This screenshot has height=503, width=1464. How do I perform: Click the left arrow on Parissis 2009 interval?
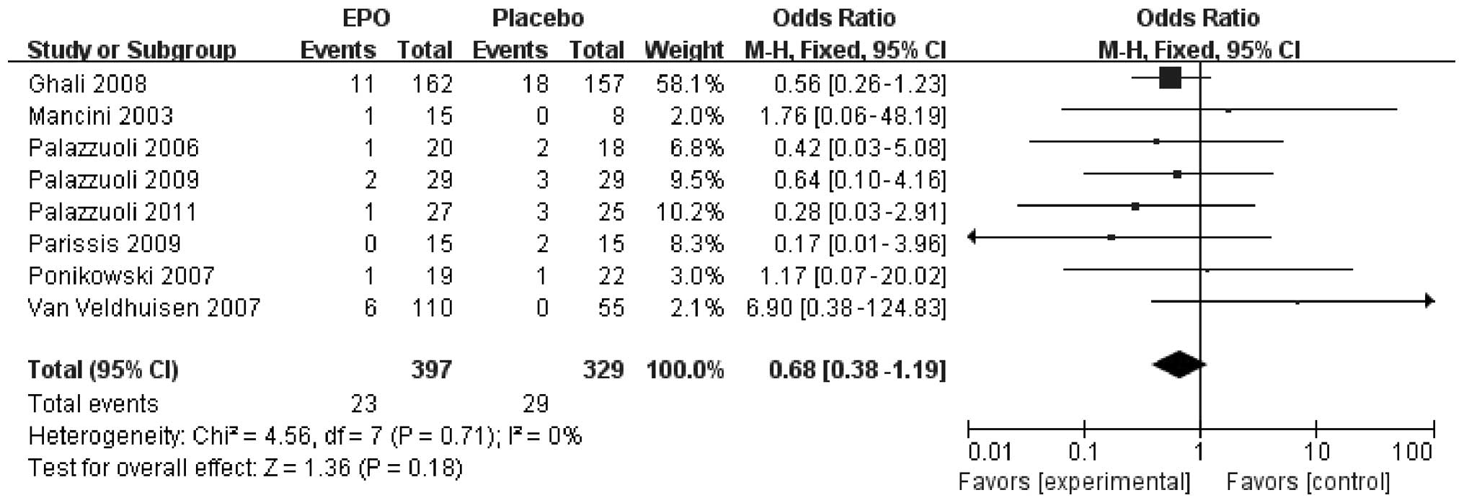tap(972, 236)
